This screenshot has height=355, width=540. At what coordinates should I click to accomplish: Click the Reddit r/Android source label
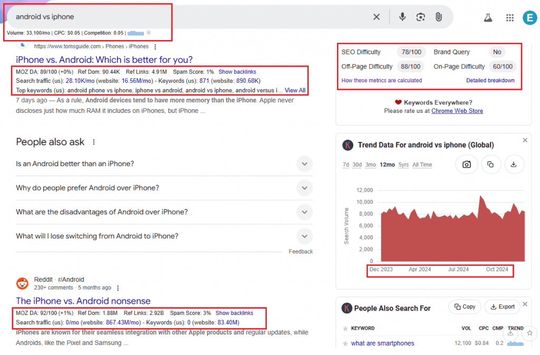tap(59, 280)
